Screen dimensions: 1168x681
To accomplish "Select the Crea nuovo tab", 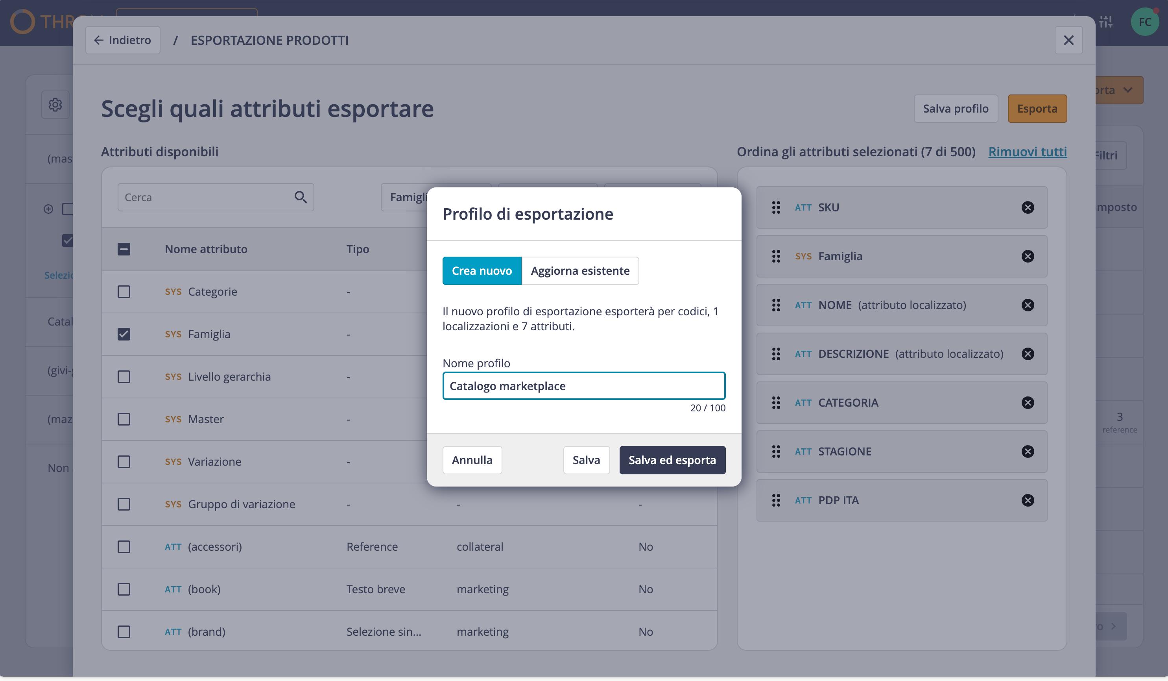I will click(x=482, y=271).
